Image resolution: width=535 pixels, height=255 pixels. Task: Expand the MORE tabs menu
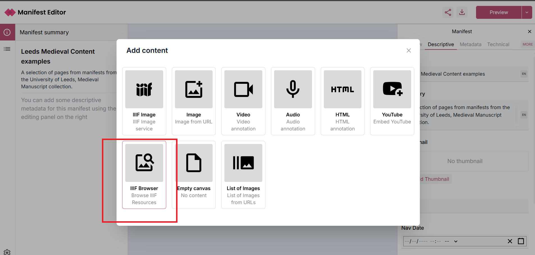pos(527,44)
